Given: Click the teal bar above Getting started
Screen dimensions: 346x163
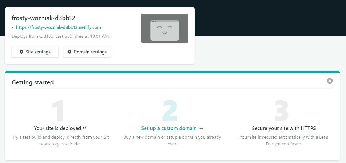Looking at the screenshot, I should 172,72.
